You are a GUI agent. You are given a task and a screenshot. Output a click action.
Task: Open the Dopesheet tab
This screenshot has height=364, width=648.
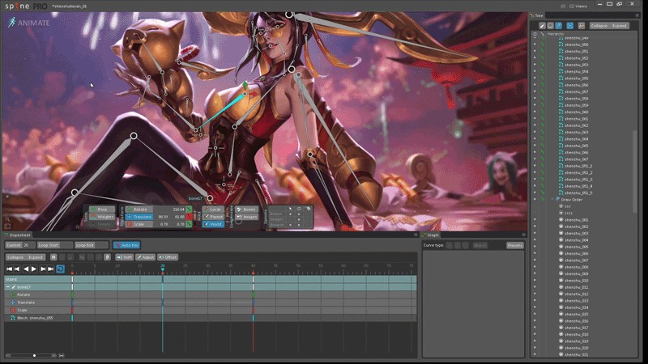coord(17,235)
